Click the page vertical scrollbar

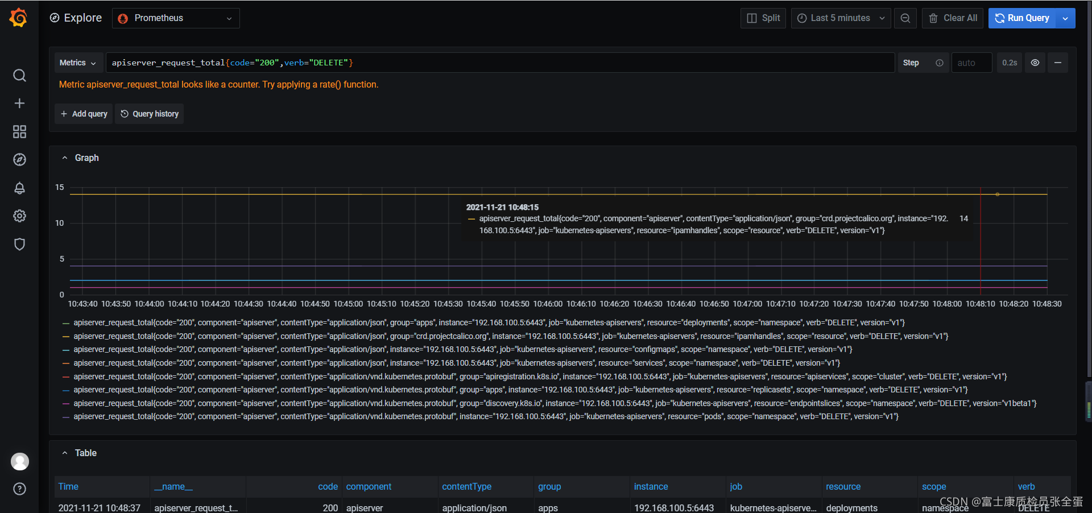pyautogui.click(x=1089, y=188)
